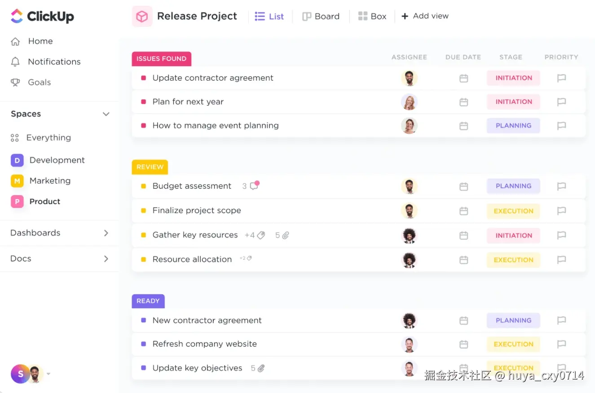Open the user profile dropdown arrow

pos(48,374)
